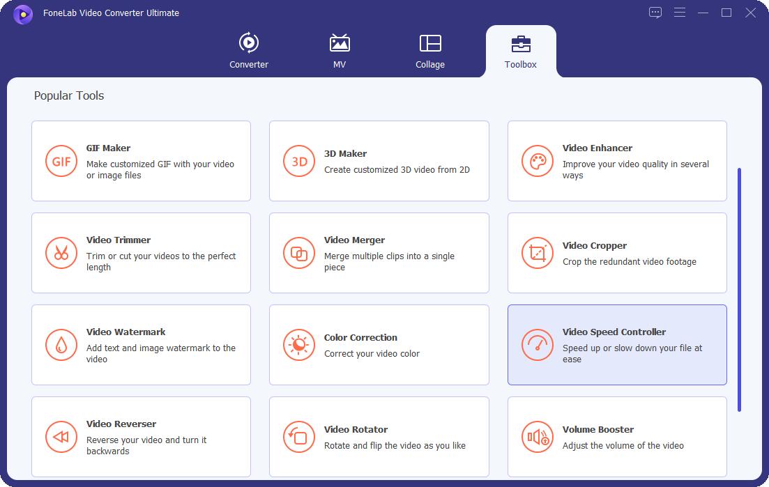The width and height of the screenshot is (769, 487).
Task: Click 'Create customized 3D video from 2D' text
Action: pyautogui.click(x=397, y=169)
